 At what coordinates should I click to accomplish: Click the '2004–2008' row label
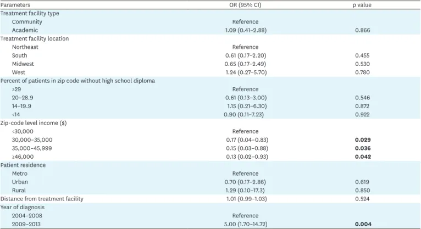coord(27,216)
